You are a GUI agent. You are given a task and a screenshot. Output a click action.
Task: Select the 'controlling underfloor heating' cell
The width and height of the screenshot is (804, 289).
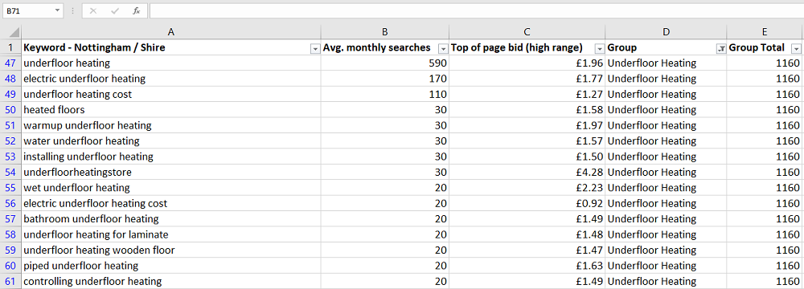coord(171,281)
